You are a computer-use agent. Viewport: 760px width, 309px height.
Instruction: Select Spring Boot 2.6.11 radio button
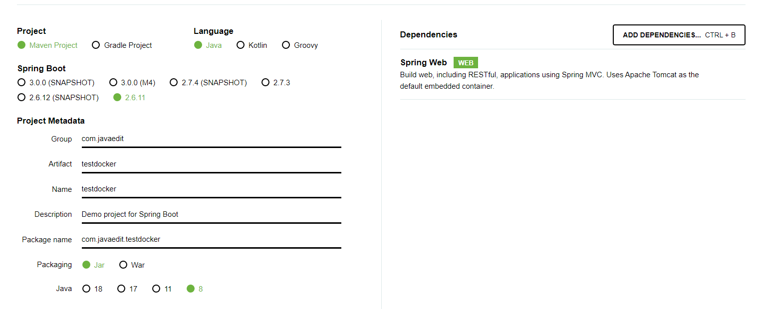(129, 98)
